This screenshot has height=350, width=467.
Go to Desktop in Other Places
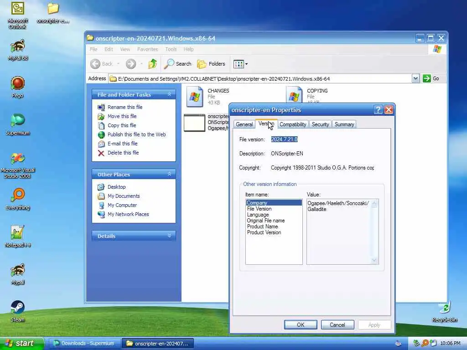pyautogui.click(x=116, y=187)
